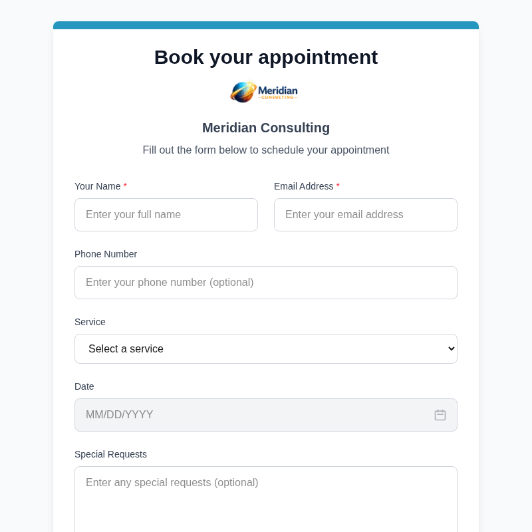Click the required asterisk beside Your Name
This screenshot has height=532, width=532.
click(x=125, y=187)
